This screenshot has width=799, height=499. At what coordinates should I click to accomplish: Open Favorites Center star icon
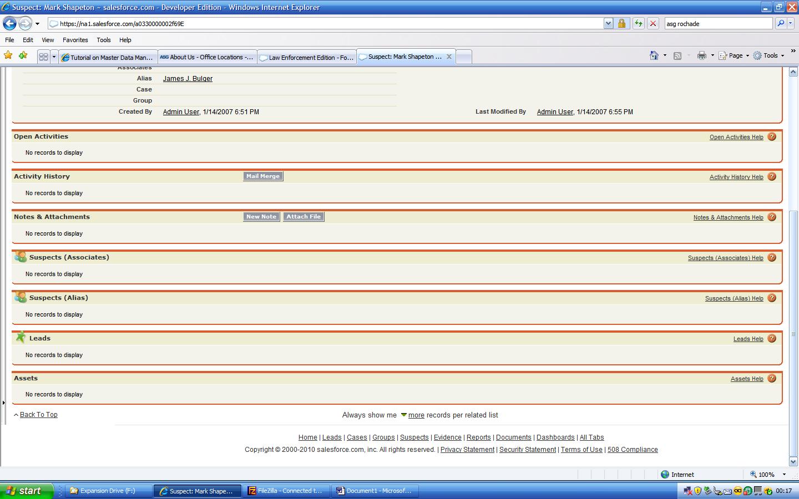(x=8, y=55)
